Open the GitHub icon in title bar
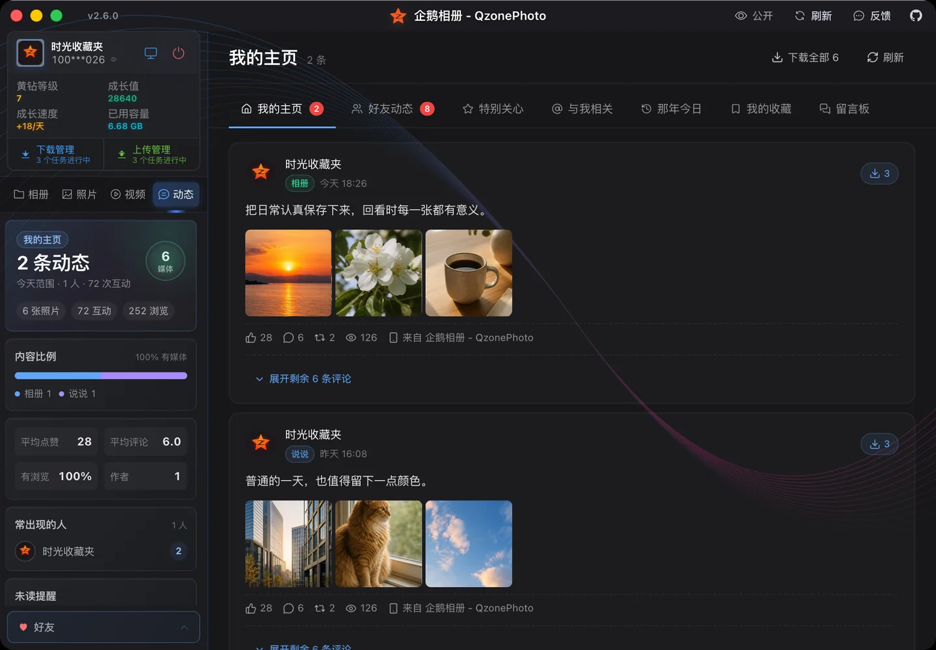 point(916,16)
